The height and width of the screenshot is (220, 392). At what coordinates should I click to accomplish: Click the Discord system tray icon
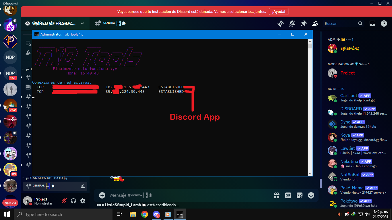tap(346, 214)
